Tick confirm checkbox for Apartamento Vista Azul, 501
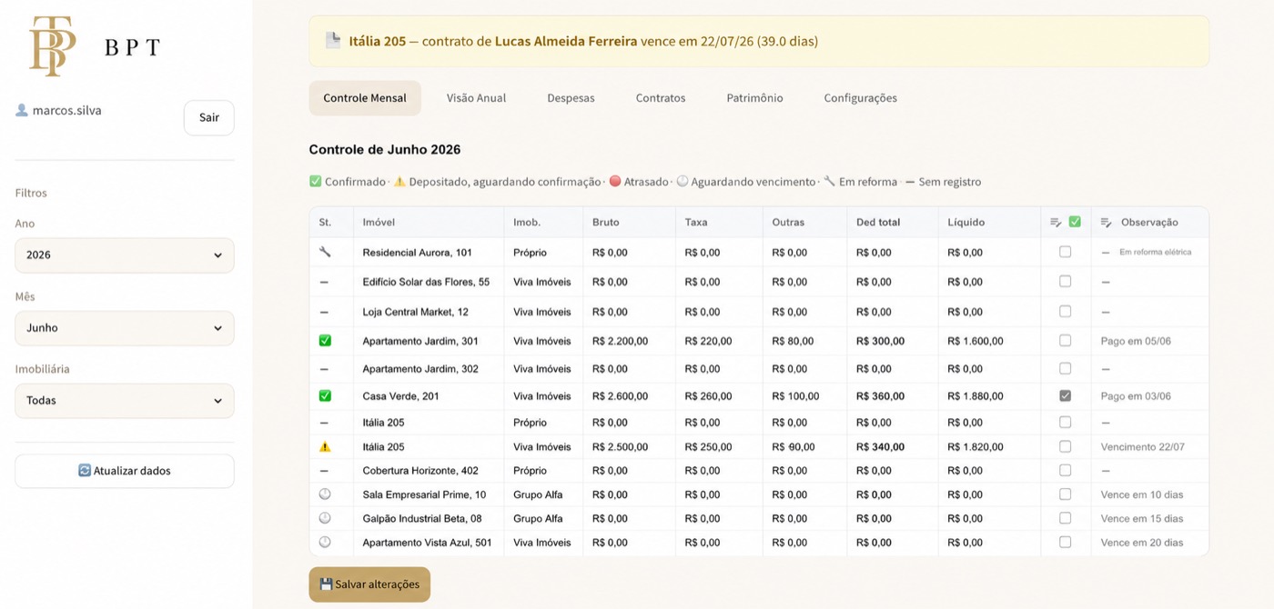This screenshot has height=609, width=1274. 1065,542
